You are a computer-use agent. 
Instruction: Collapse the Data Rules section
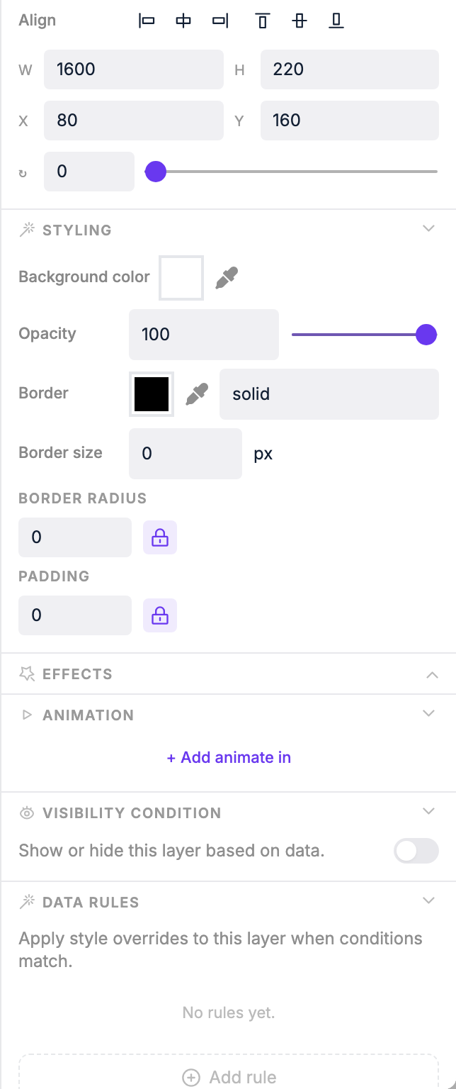coord(428,900)
